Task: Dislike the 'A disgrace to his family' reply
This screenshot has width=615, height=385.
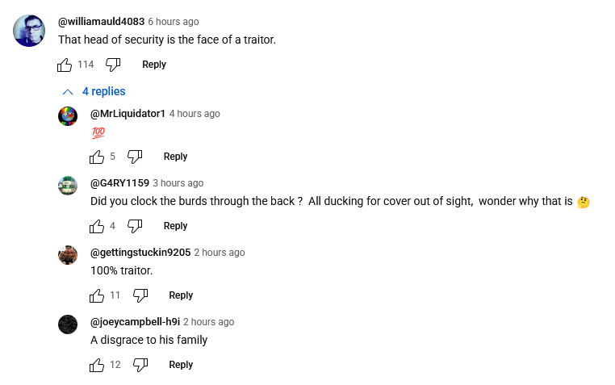Action: point(140,365)
